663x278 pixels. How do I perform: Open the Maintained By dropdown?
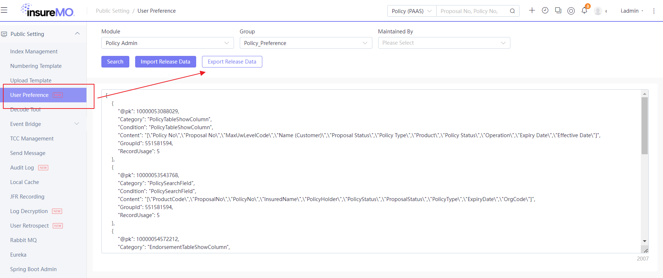(x=444, y=43)
